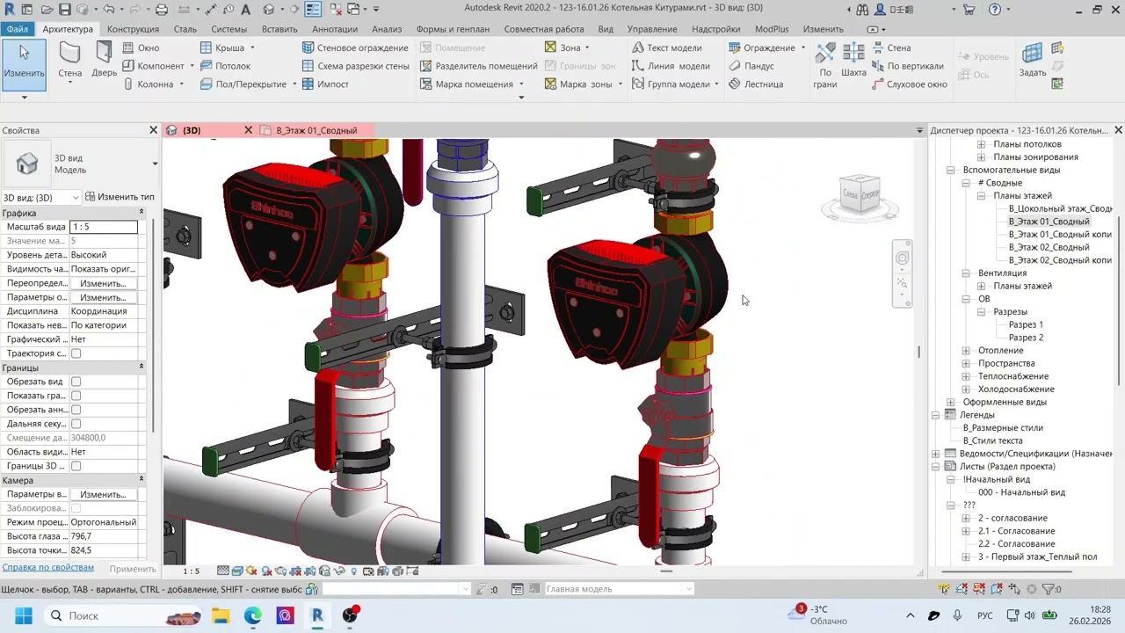Toggle the Обрезать анн... checkbox
This screenshot has width=1125, height=633.
click(x=76, y=410)
